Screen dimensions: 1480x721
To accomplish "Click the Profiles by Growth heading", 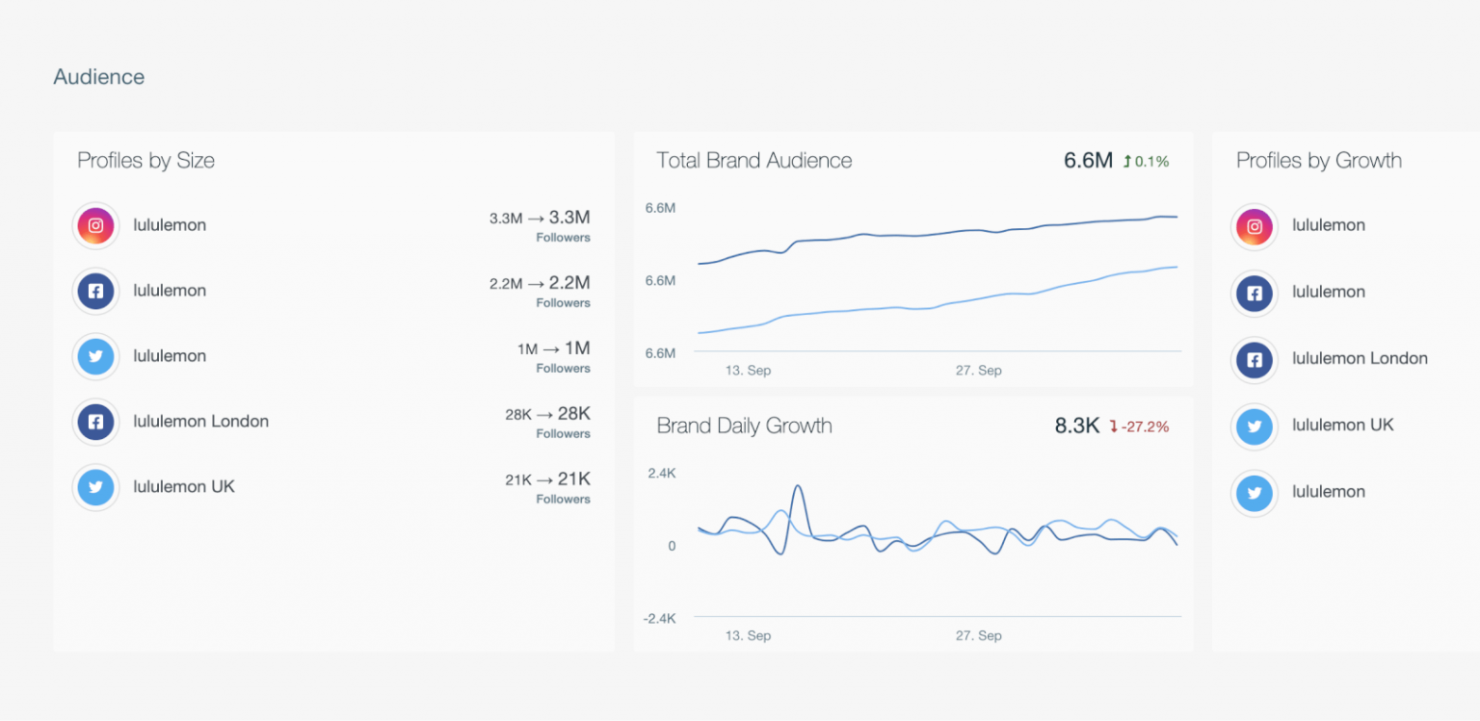I will coord(1318,161).
